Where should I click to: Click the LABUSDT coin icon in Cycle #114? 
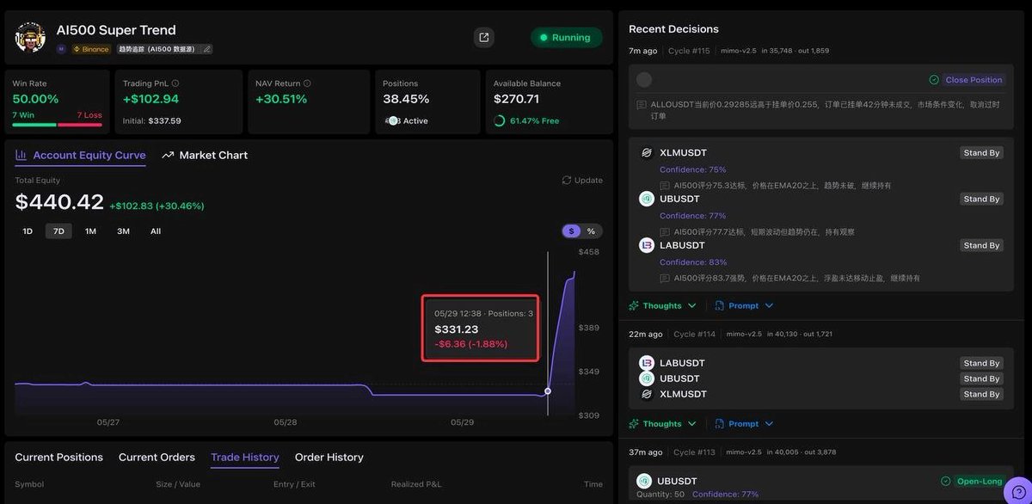[647, 363]
